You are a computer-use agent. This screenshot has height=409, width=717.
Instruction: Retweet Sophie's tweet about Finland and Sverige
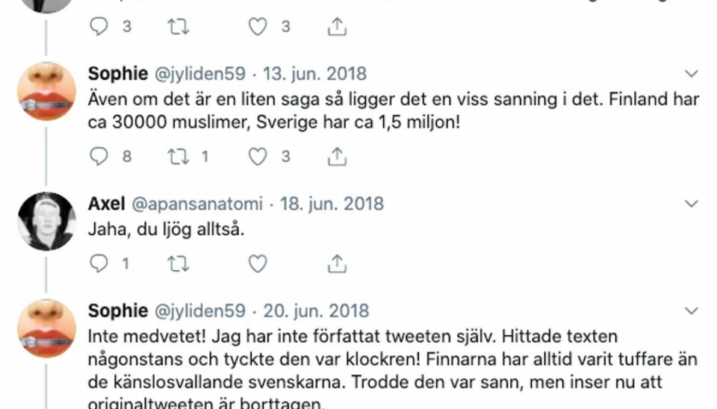[x=178, y=156]
